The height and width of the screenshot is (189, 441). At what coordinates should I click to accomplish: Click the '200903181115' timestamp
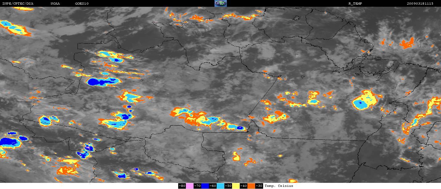click(x=420, y=3)
